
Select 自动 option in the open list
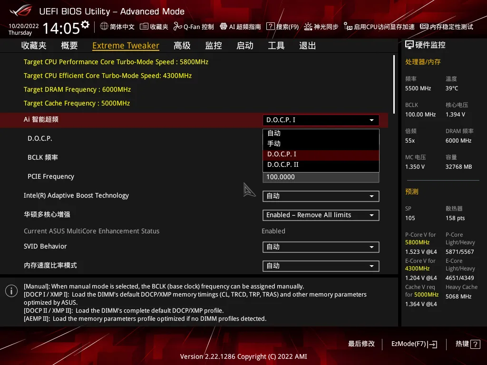[321, 133]
